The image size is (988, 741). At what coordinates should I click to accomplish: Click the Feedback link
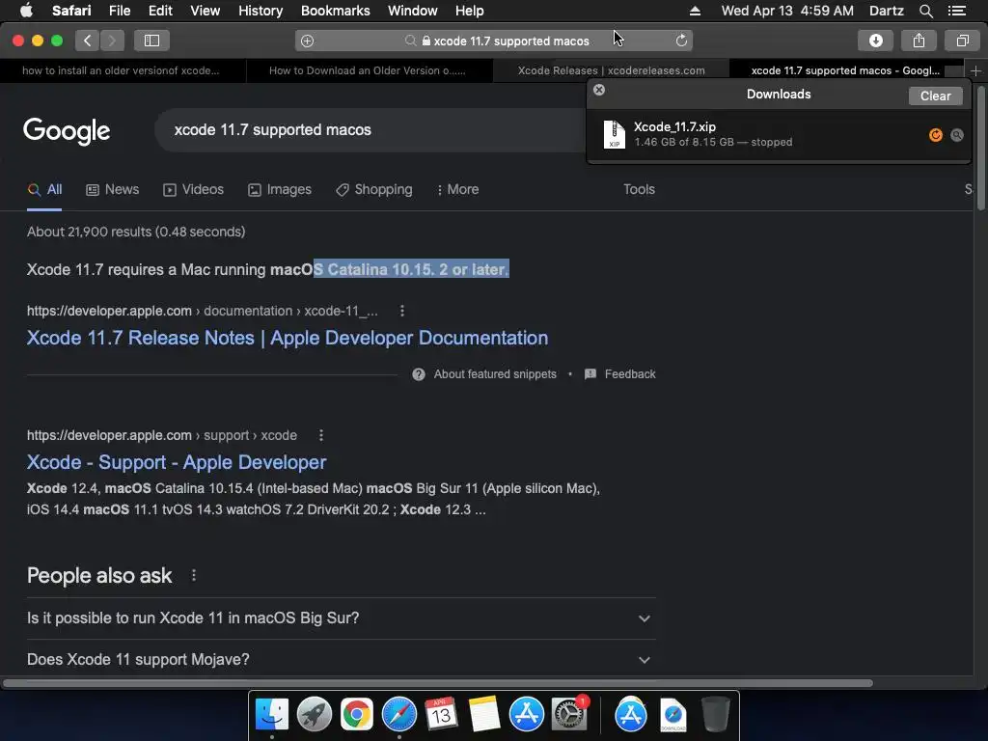(x=620, y=374)
